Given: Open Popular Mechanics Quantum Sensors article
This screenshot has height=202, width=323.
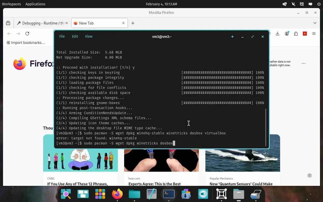Looking at the screenshot, I should [x=241, y=184].
